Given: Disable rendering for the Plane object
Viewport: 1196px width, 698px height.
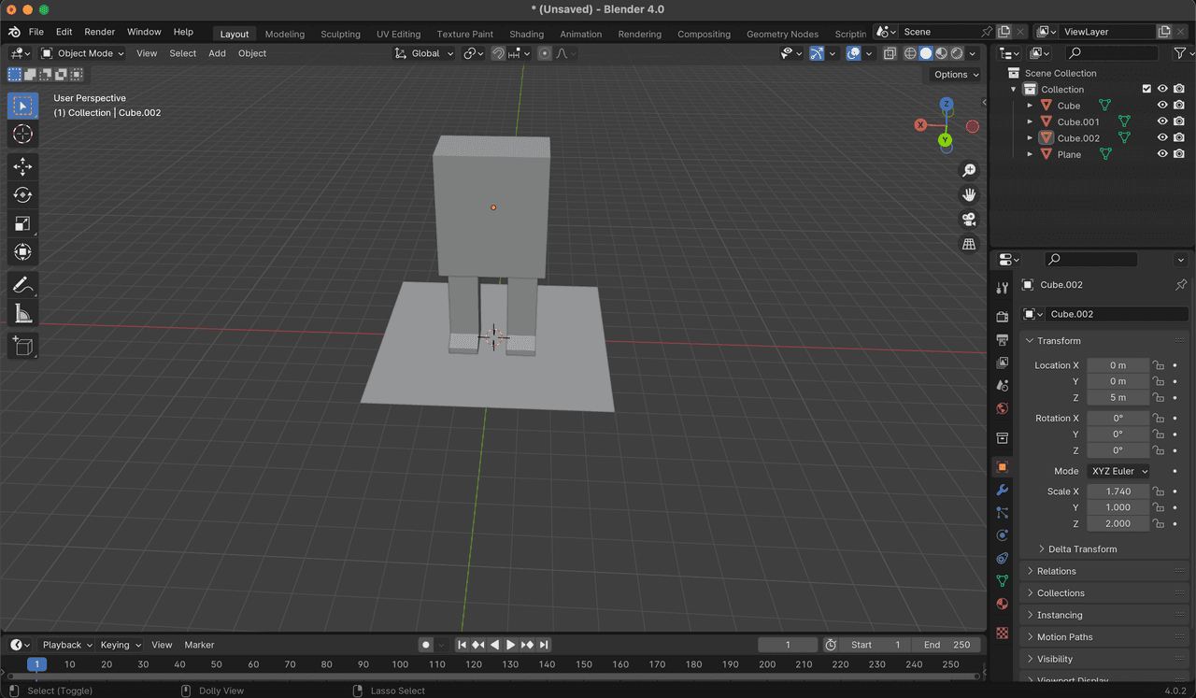Looking at the screenshot, I should [1179, 154].
